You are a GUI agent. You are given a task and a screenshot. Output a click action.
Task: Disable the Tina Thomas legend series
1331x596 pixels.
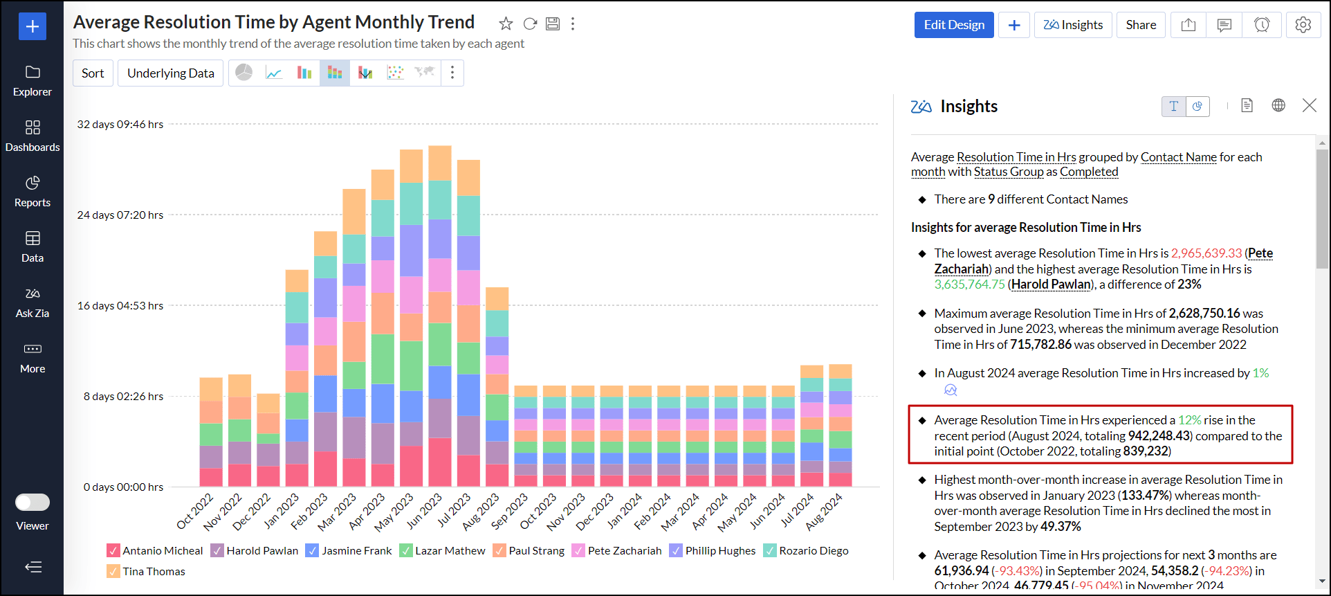coord(113,572)
